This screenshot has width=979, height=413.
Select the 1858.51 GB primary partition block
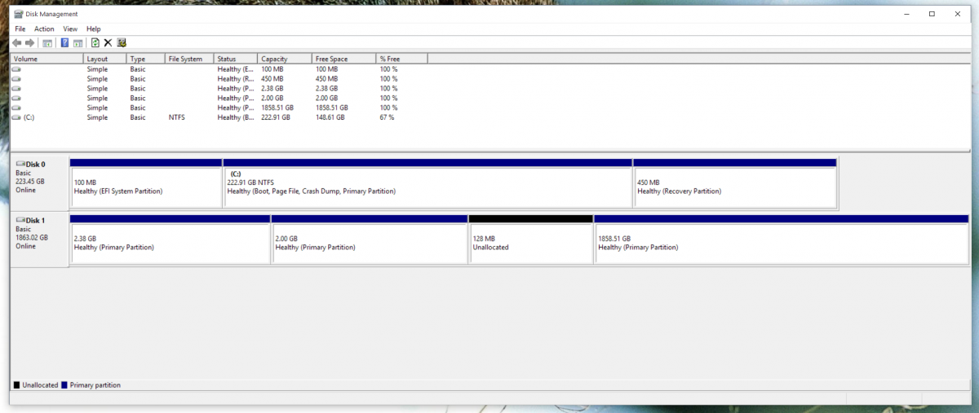point(781,243)
